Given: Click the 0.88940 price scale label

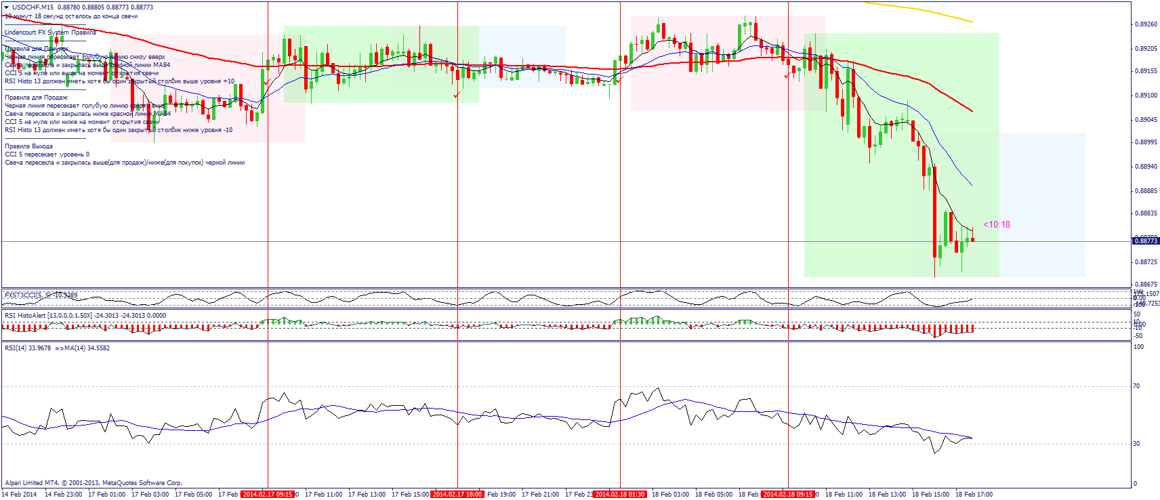Looking at the screenshot, I should click(1146, 167).
